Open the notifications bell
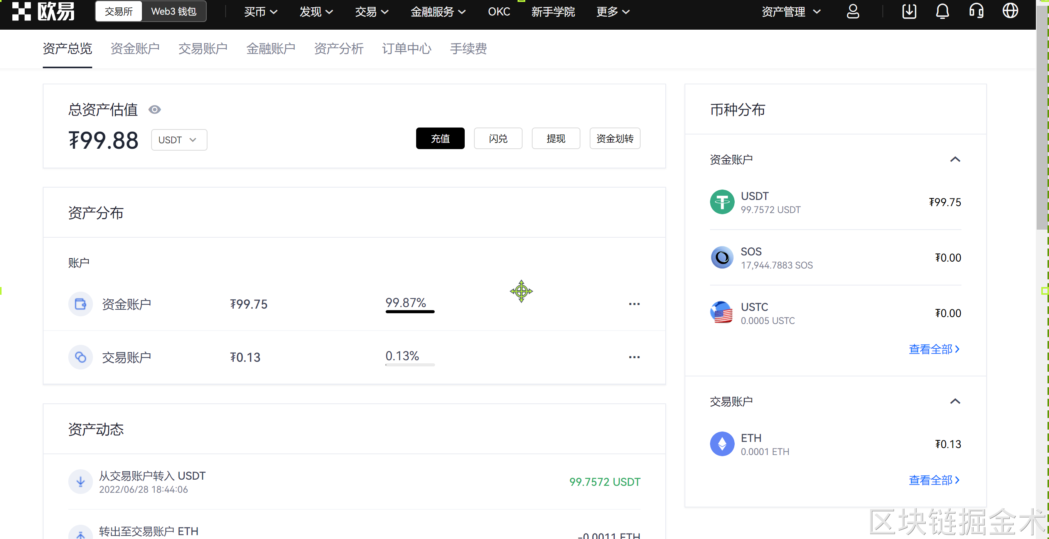 [x=942, y=12]
